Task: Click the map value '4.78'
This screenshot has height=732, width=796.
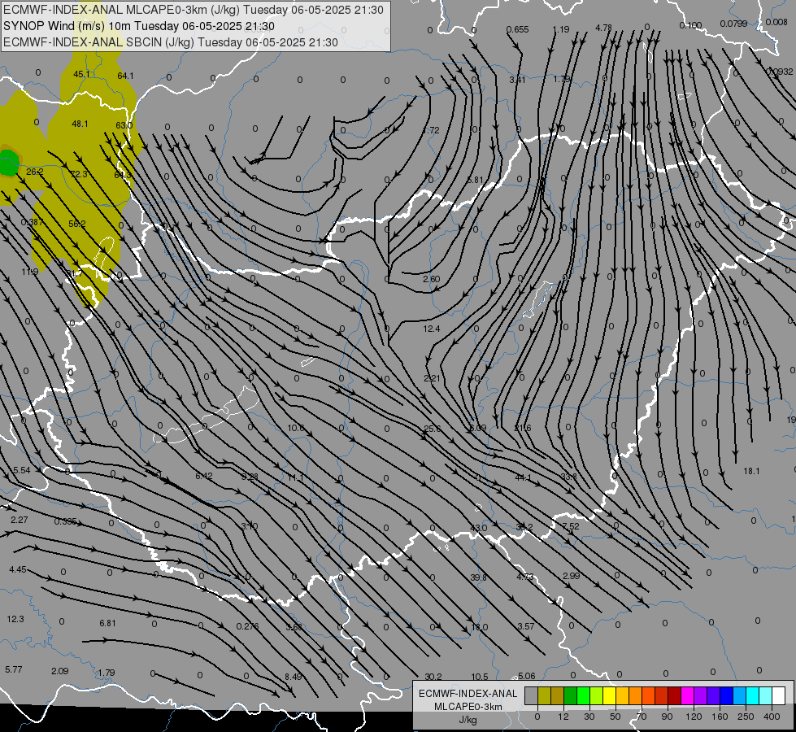Action: 603,28
